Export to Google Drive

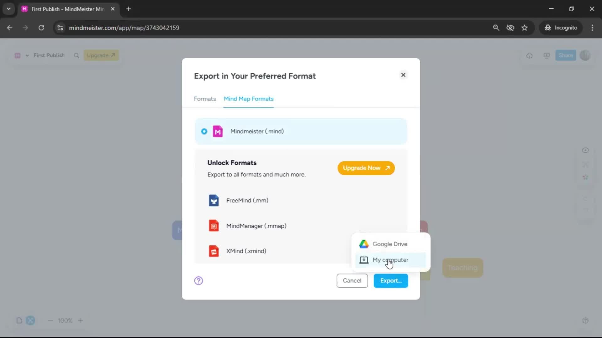click(x=391, y=244)
